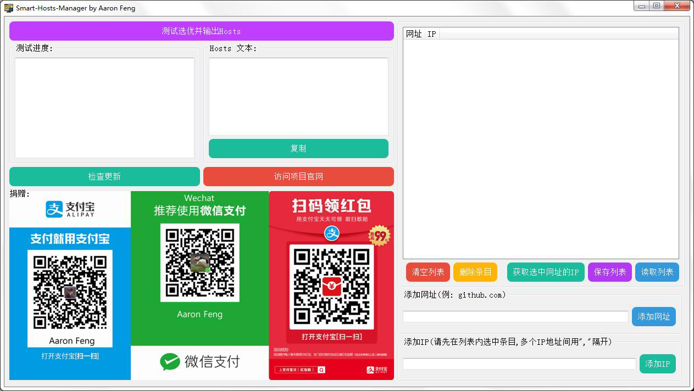Focus the 添加IP address input field

[519, 364]
